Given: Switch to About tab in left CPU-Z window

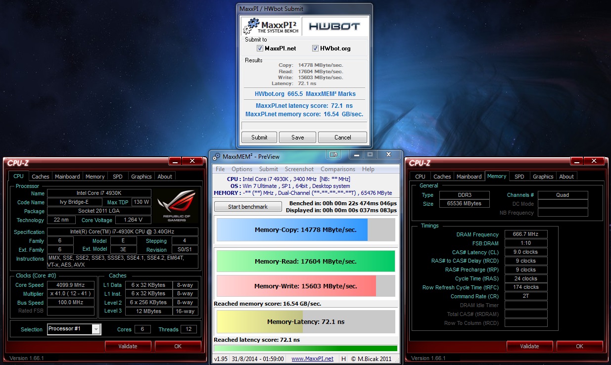Looking at the screenshot, I should tap(165, 177).
